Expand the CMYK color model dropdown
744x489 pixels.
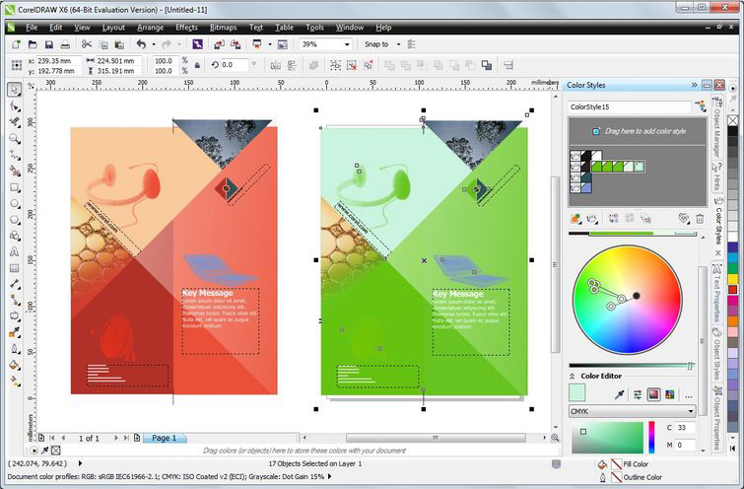[x=690, y=411]
